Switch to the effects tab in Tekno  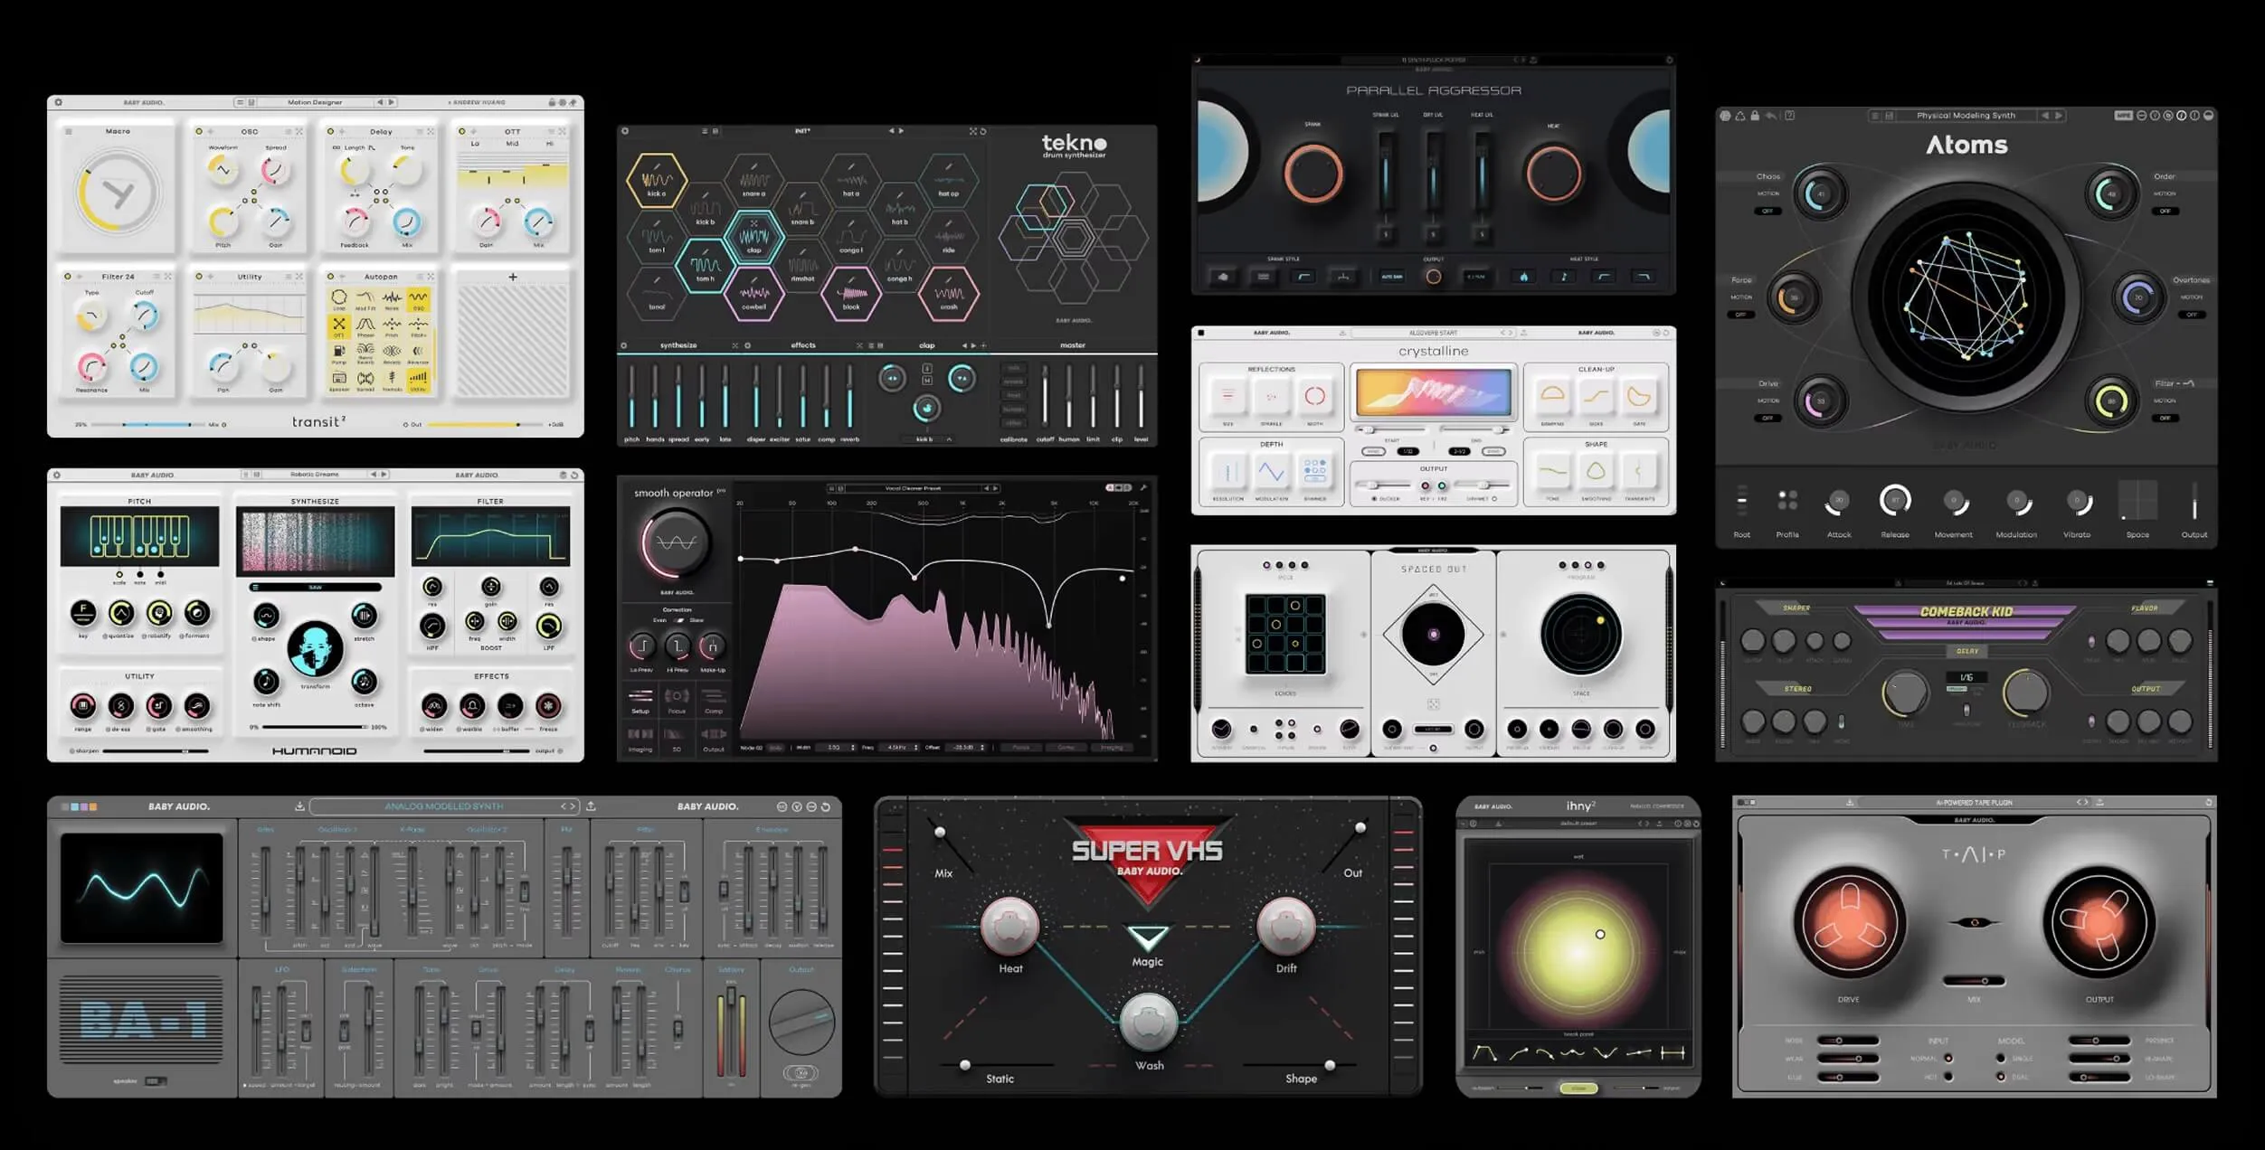pyautogui.click(x=803, y=345)
